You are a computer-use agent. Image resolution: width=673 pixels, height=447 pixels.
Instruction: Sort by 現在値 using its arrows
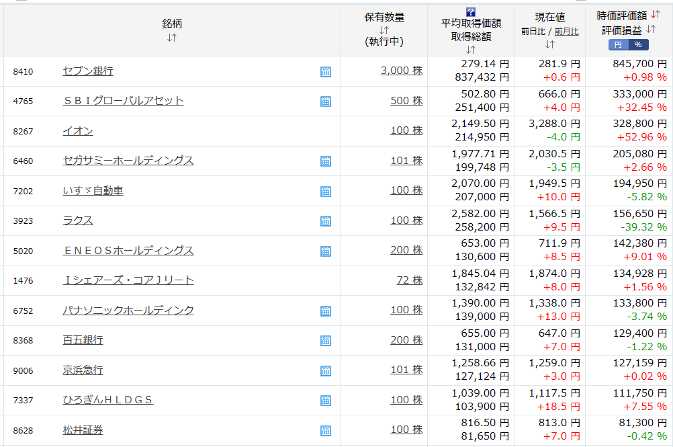click(x=550, y=44)
